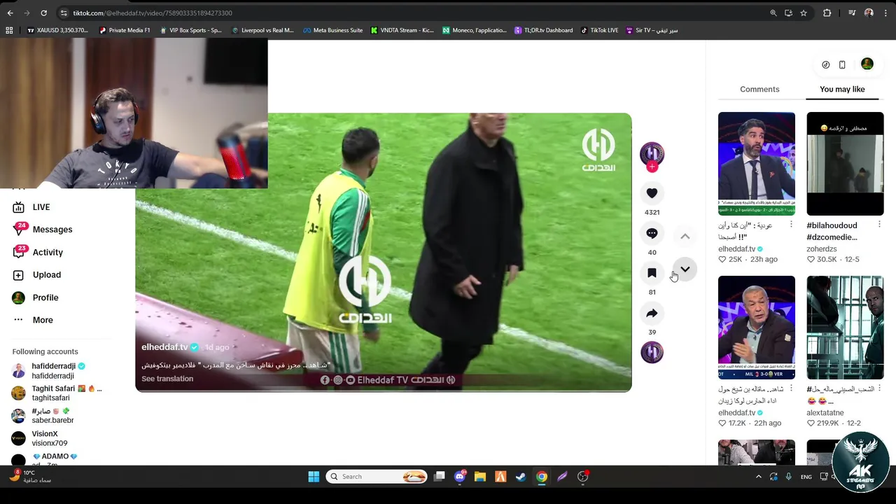
Task: Open Chrome apps grid in bookmarks bar
Action: [9, 30]
